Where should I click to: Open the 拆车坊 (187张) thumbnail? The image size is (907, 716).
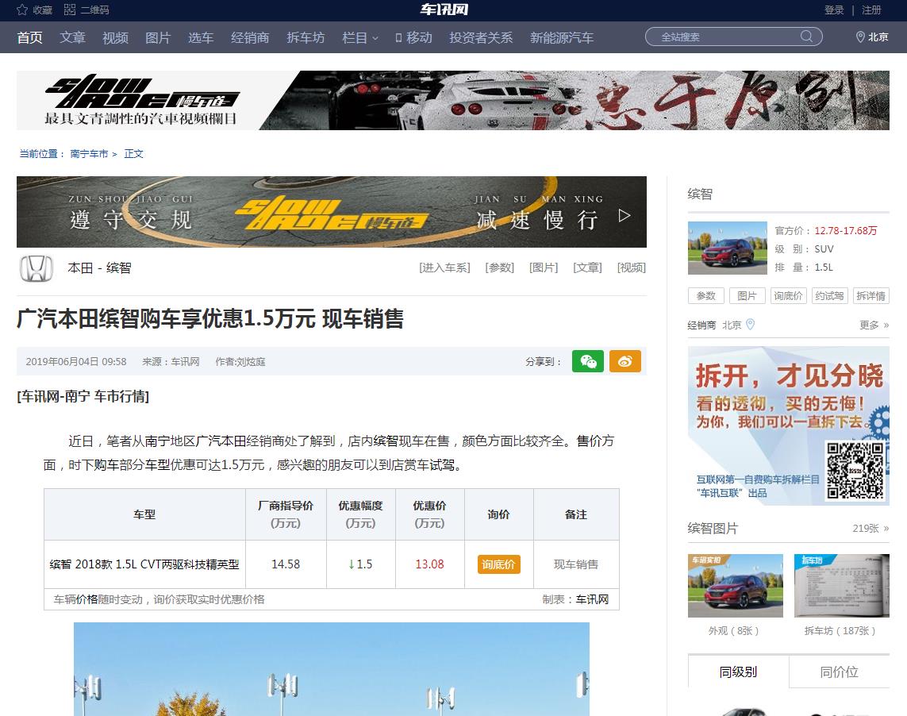click(x=842, y=586)
